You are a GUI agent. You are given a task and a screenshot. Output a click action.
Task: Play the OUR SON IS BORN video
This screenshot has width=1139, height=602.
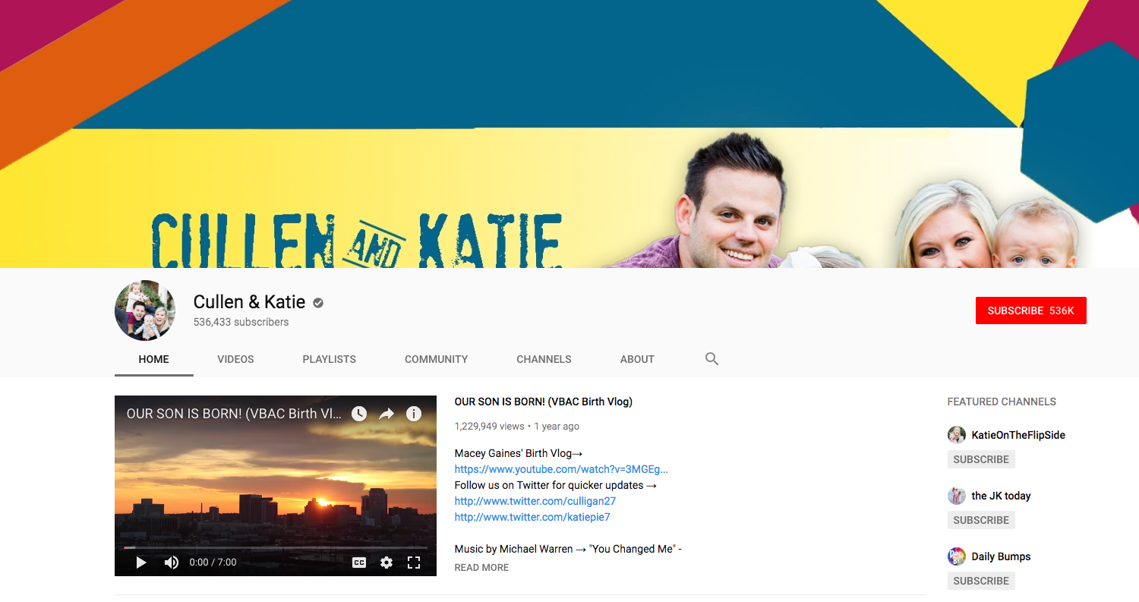pos(140,563)
